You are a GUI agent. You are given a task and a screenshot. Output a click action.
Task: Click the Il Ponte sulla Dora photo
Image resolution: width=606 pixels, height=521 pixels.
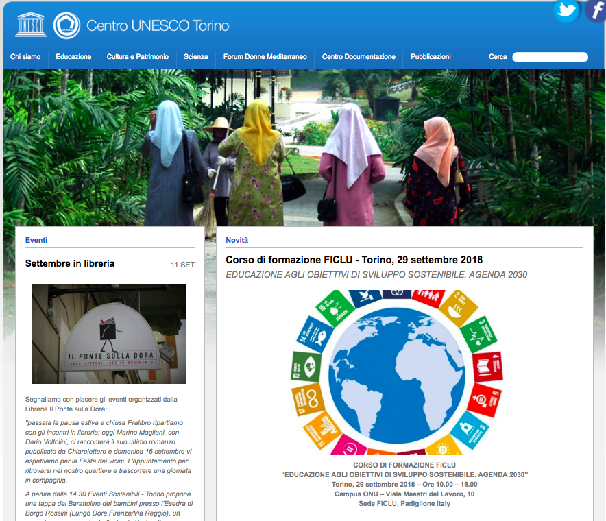coord(110,335)
